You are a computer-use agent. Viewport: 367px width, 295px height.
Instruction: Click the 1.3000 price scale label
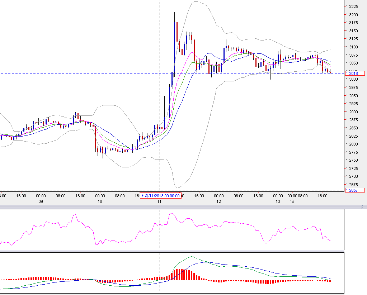pos(352,79)
